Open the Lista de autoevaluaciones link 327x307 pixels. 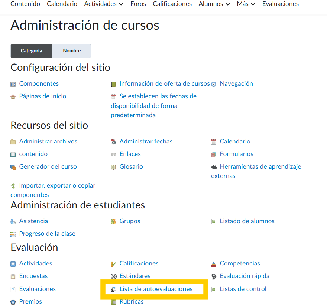(156, 289)
